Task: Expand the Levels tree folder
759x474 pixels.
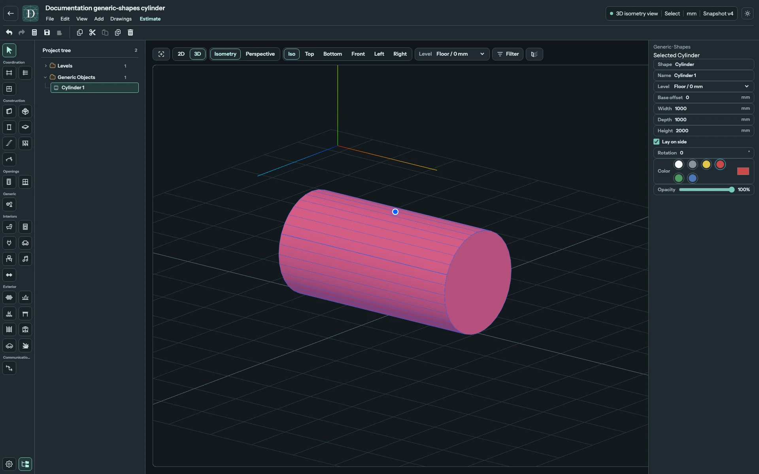Action: (x=45, y=66)
